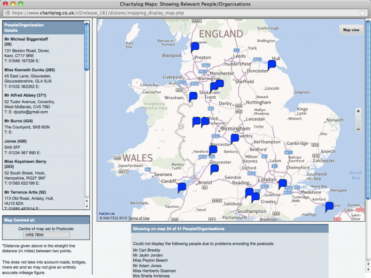
Task: Click the map marker near Hull
Action: coord(272,65)
